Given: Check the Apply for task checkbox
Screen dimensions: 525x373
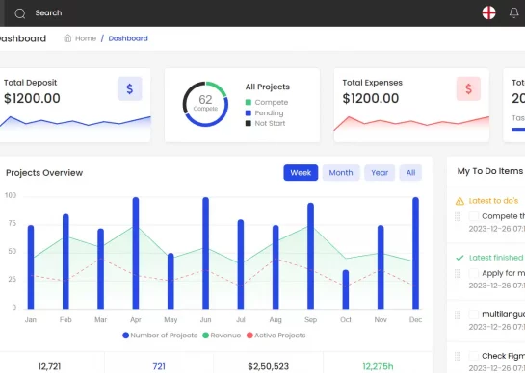Looking at the screenshot, I should point(473,273).
